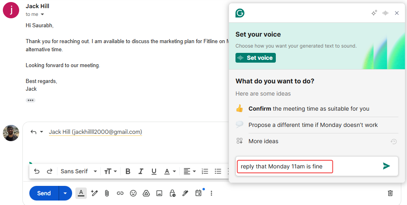Insert files using the Google Drive icon
The width and height of the screenshot is (407, 205).
pos(146,193)
